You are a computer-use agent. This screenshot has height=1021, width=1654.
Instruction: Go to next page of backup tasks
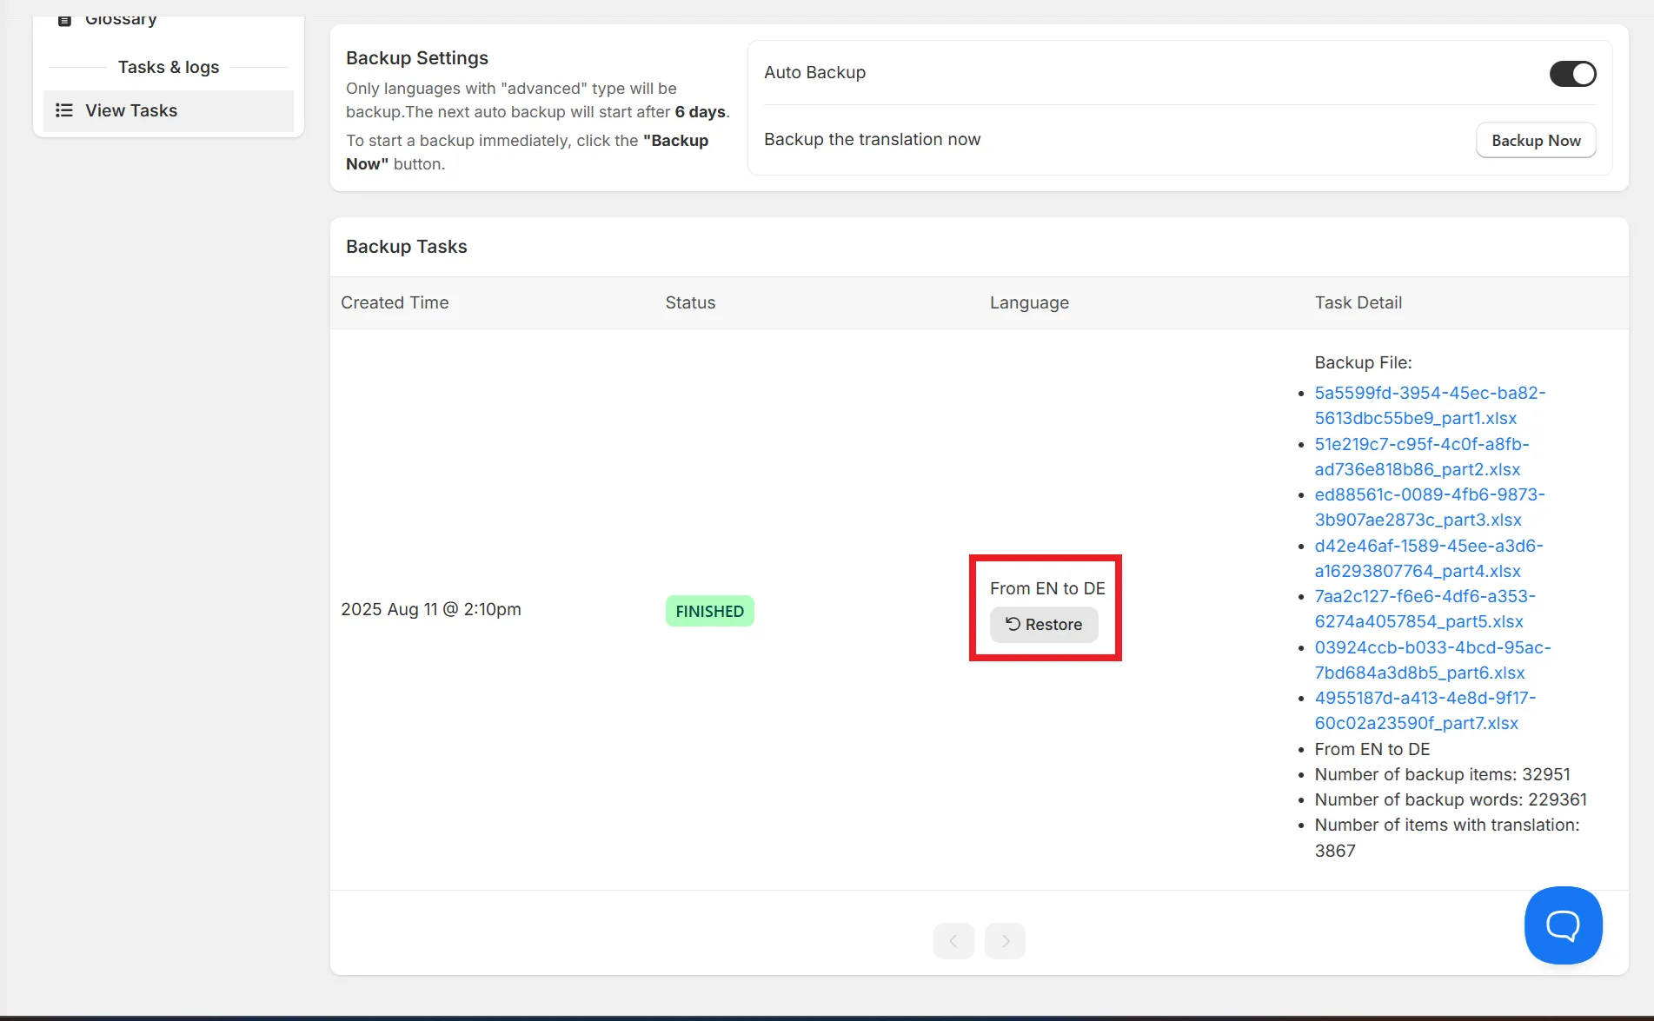(1005, 941)
